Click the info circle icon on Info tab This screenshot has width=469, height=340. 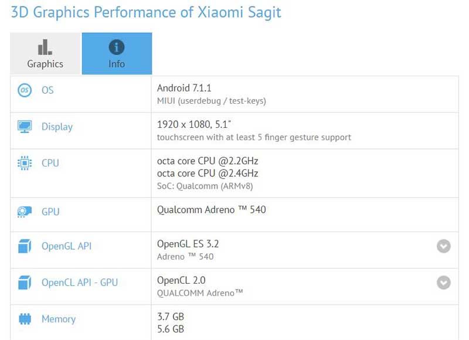[x=117, y=47]
